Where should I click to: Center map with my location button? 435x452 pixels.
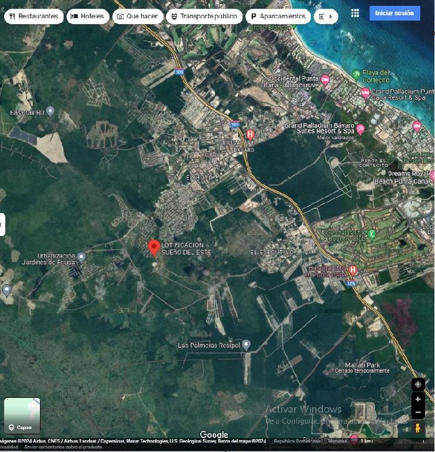418,384
